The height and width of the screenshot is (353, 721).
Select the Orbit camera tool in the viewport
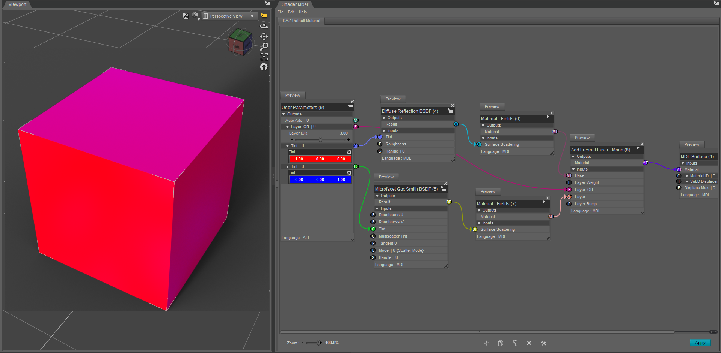pos(264,26)
